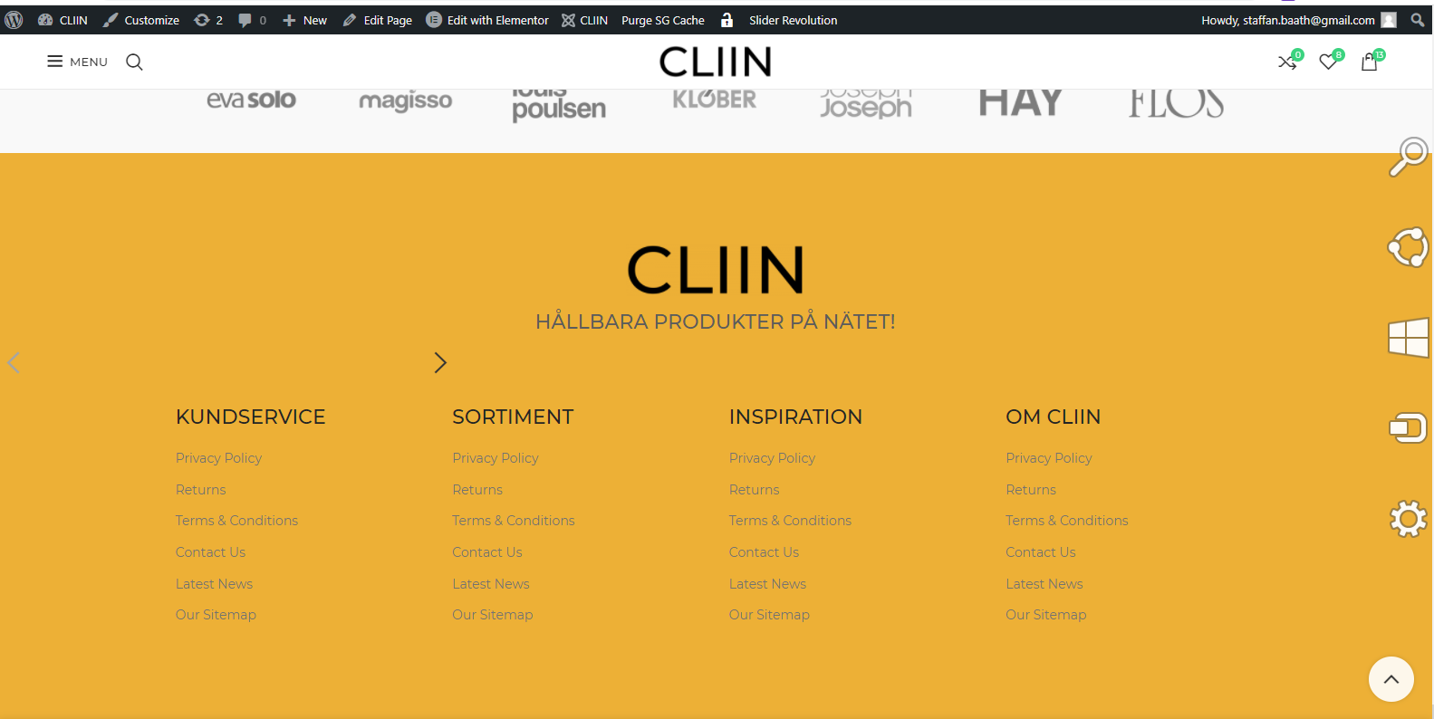Viewport: 1434px width, 719px height.
Task: Click the magisso brand logo
Action: tap(405, 101)
